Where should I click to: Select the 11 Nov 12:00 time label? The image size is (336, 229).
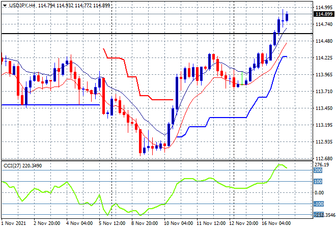(211, 223)
